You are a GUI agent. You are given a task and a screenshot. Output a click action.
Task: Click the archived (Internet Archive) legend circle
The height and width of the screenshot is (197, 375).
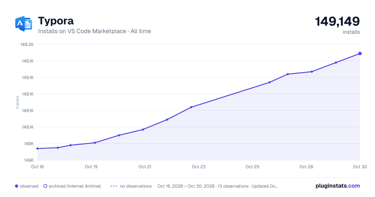click(45, 186)
